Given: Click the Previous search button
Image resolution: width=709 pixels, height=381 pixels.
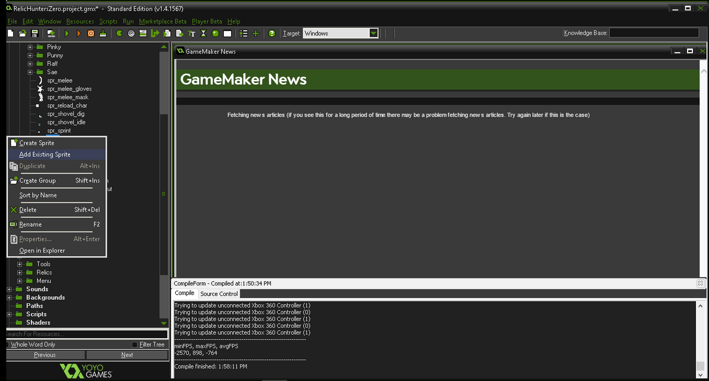Looking at the screenshot, I should tap(45, 355).
